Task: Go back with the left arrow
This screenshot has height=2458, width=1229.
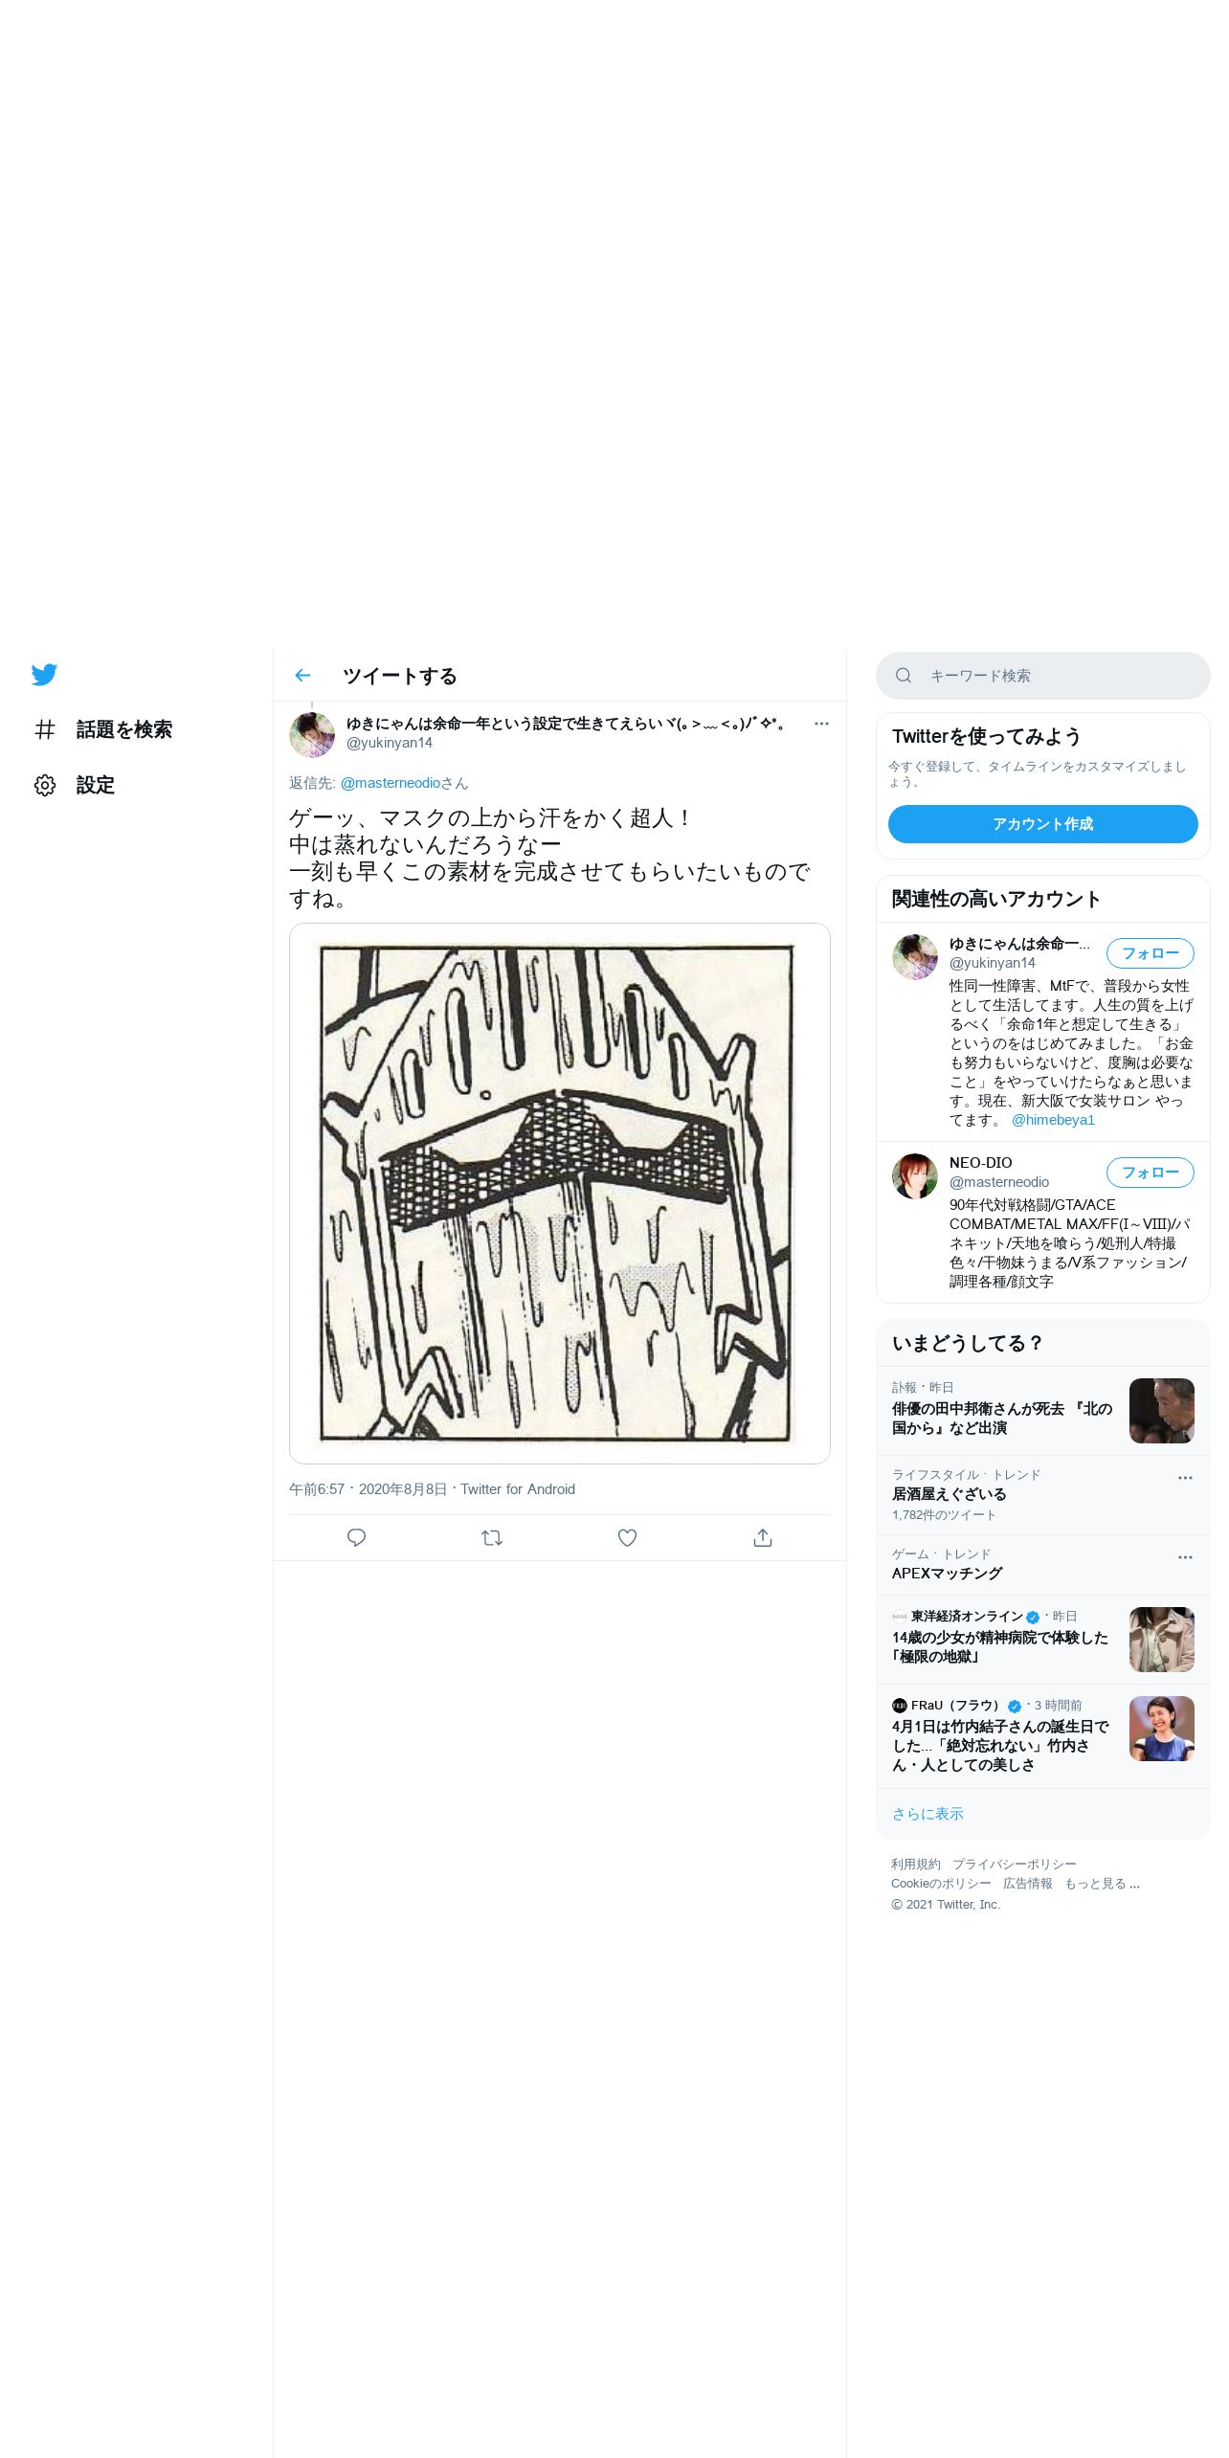Action: point(303,676)
